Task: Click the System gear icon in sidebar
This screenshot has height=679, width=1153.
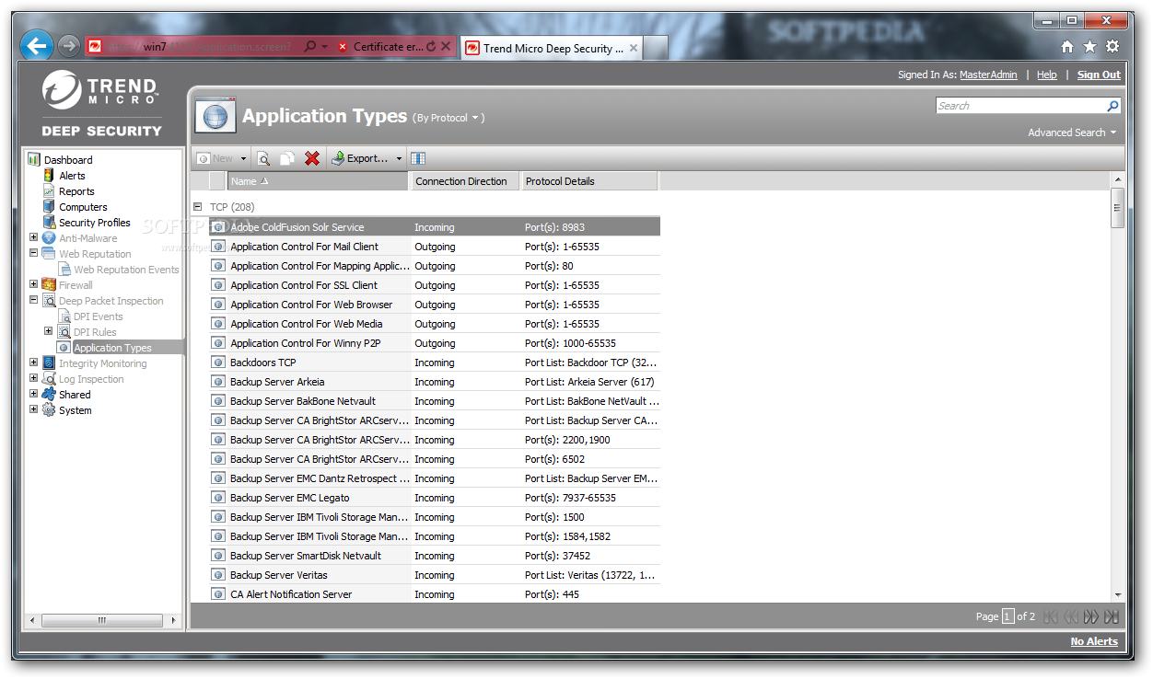Action: click(x=49, y=410)
